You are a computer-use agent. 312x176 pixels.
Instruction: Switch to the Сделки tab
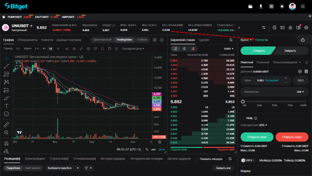click(204, 40)
